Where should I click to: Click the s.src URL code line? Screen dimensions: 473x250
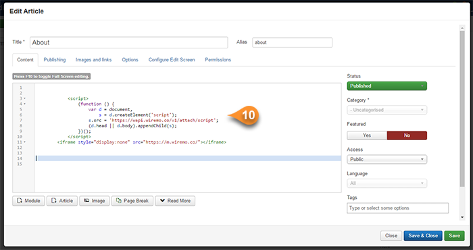tap(153, 121)
